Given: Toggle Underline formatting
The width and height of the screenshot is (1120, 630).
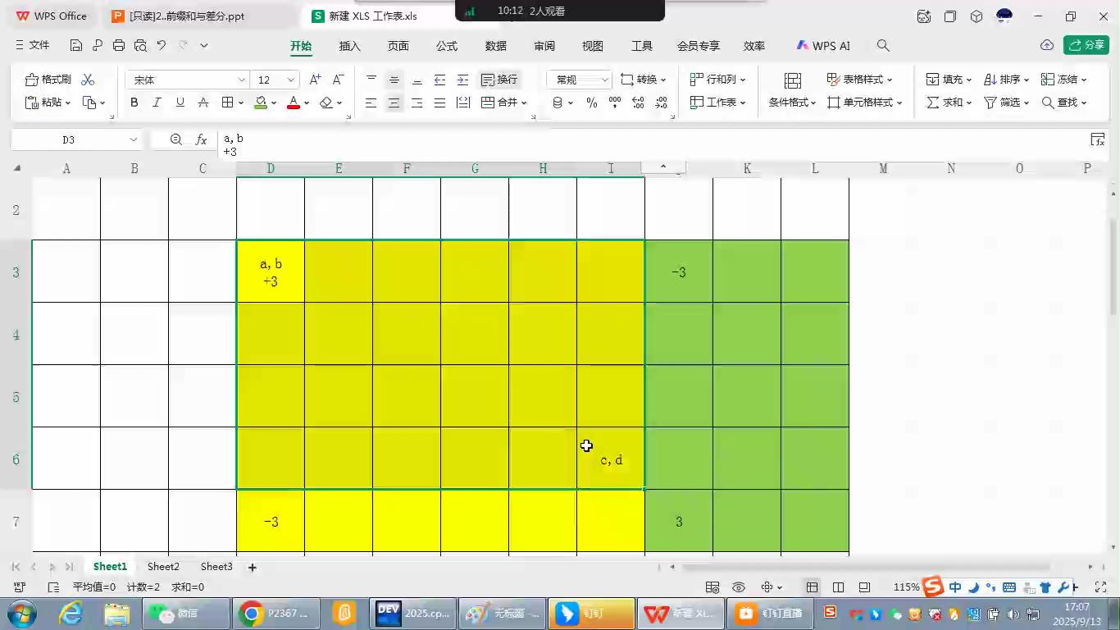Looking at the screenshot, I should click(x=180, y=103).
